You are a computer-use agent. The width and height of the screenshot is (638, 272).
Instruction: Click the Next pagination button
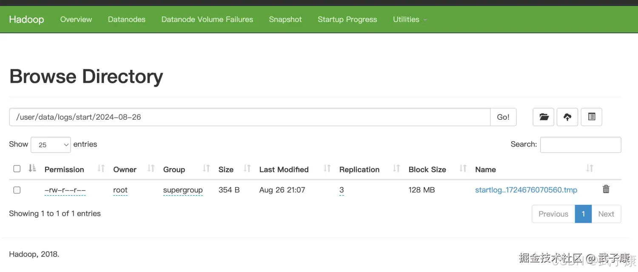(606, 214)
